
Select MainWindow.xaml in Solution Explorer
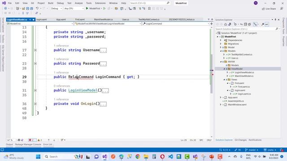[237, 105]
